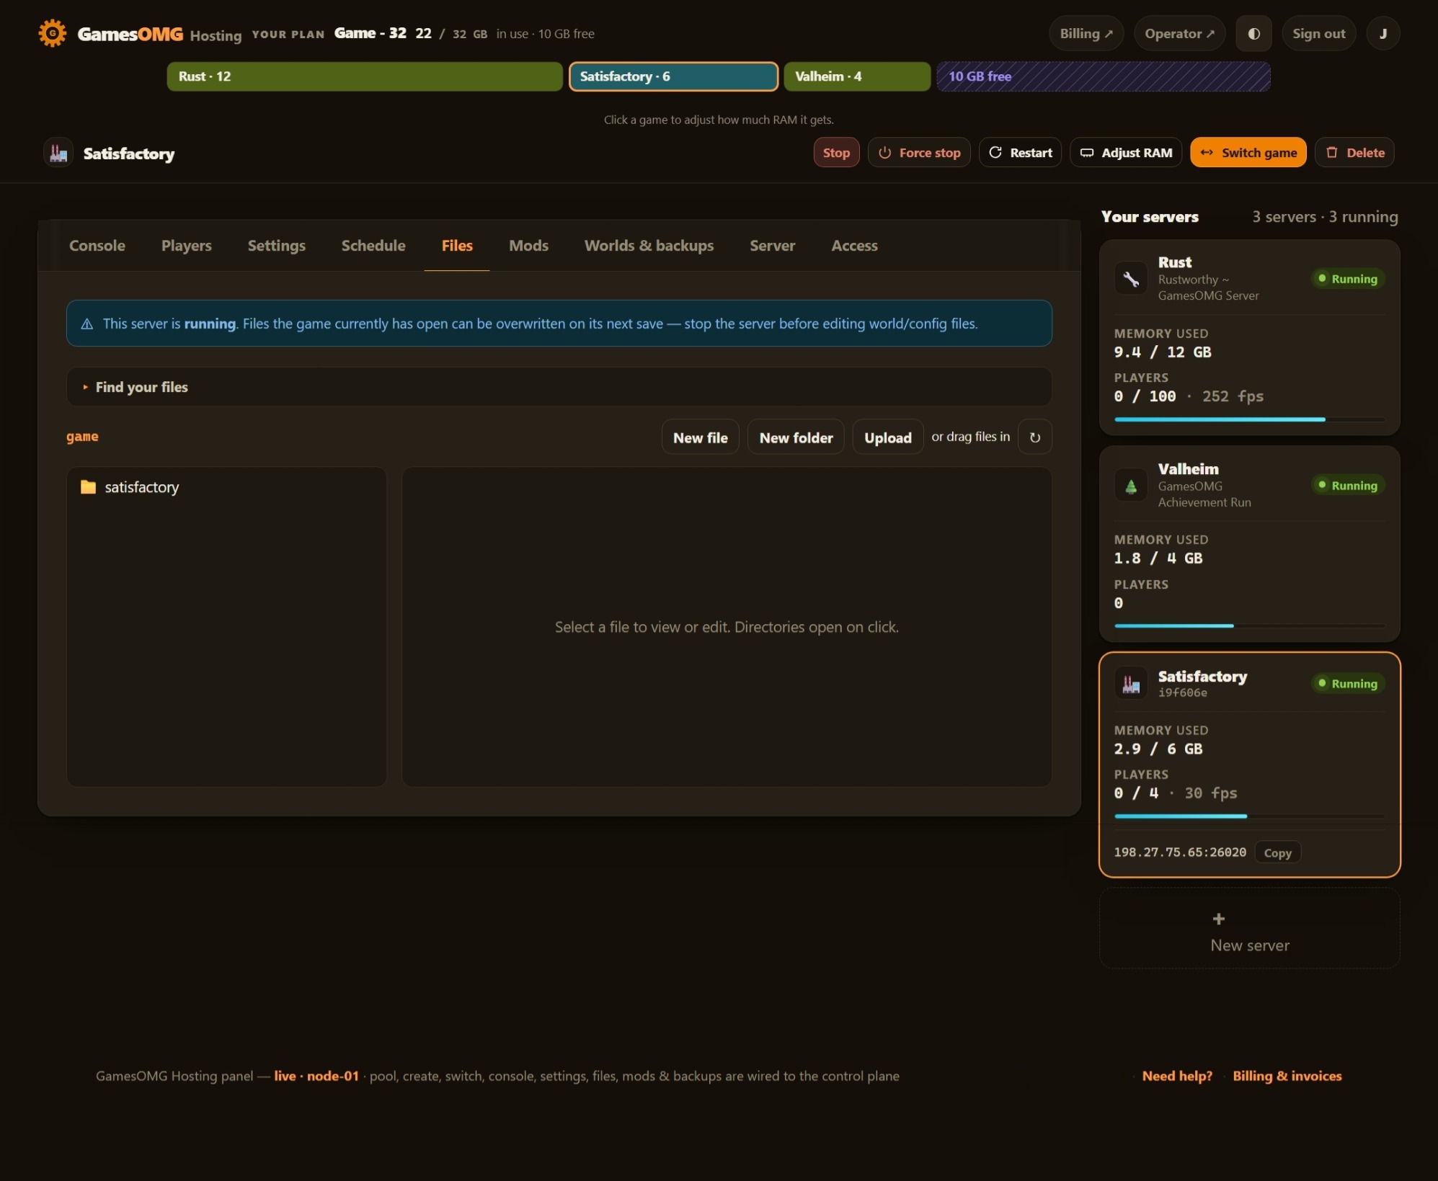Go to the Schedule tab
1438x1181 pixels.
coord(373,246)
